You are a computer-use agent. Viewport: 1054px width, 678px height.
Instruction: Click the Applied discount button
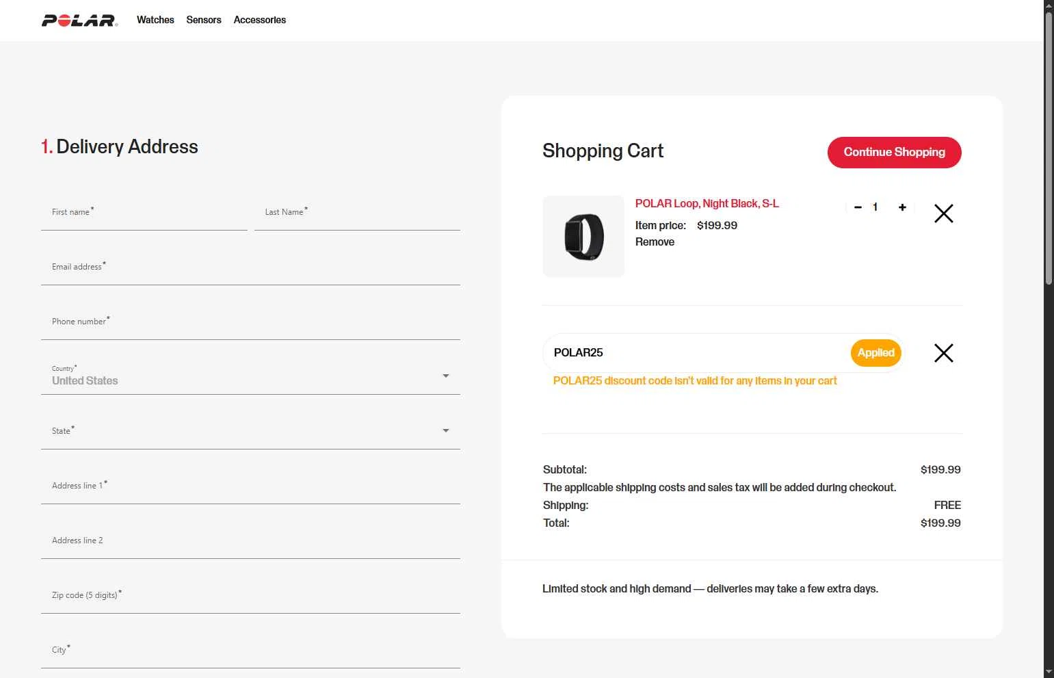875,353
